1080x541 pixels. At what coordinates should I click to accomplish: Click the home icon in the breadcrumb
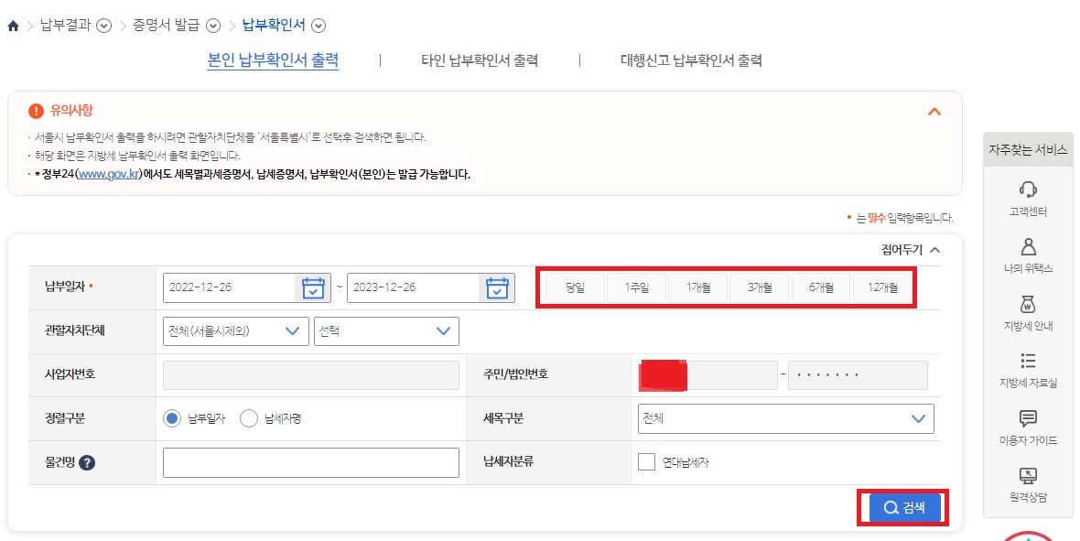pos(12,27)
